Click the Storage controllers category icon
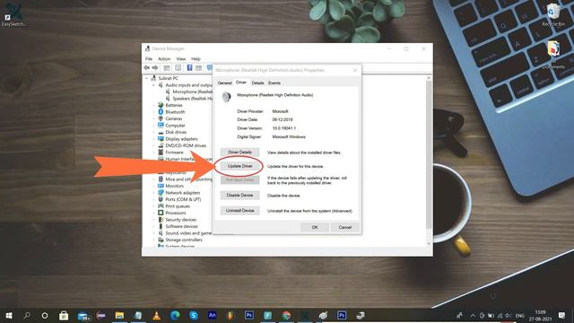This screenshot has width=574, height=323. pyautogui.click(x=161, y=240)
